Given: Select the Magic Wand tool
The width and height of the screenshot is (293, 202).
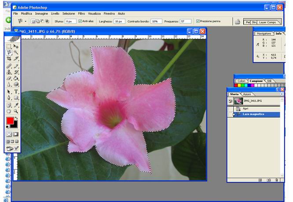Looking at the screenshot, I should coord(16,52).
